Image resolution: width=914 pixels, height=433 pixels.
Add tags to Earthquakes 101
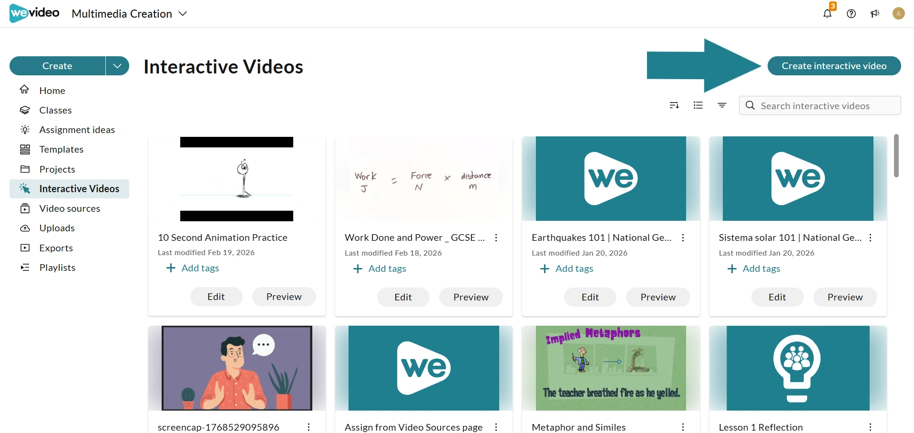[566, 268]
